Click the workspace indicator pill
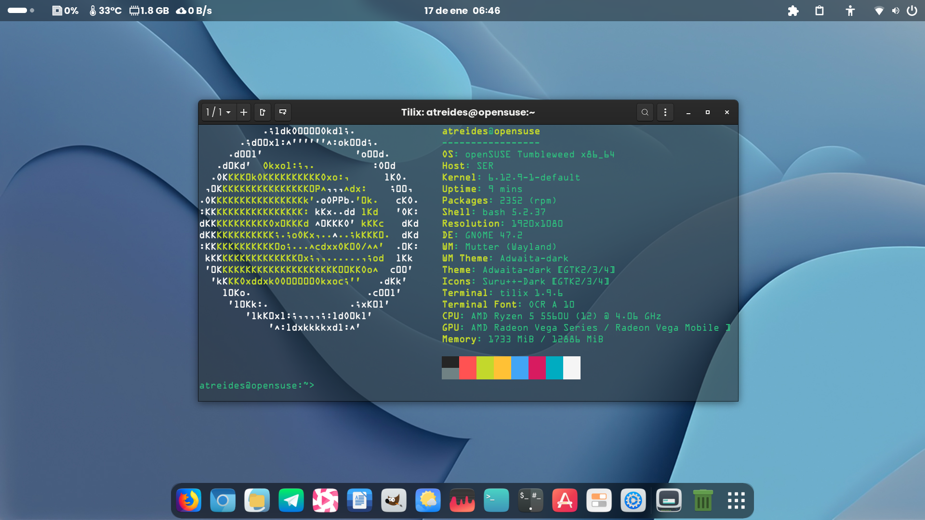The width and height of the screenshot is (925, 520). click(21, 11)
